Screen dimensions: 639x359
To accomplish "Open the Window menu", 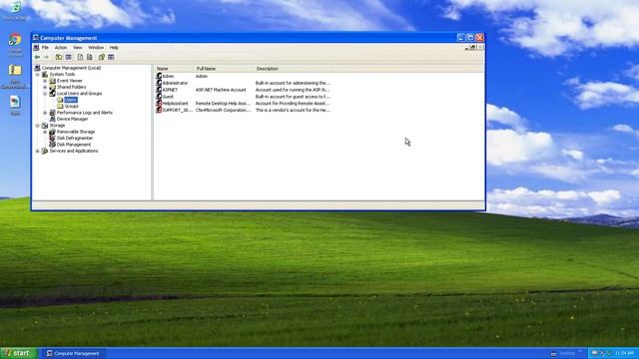I will 96,48.
